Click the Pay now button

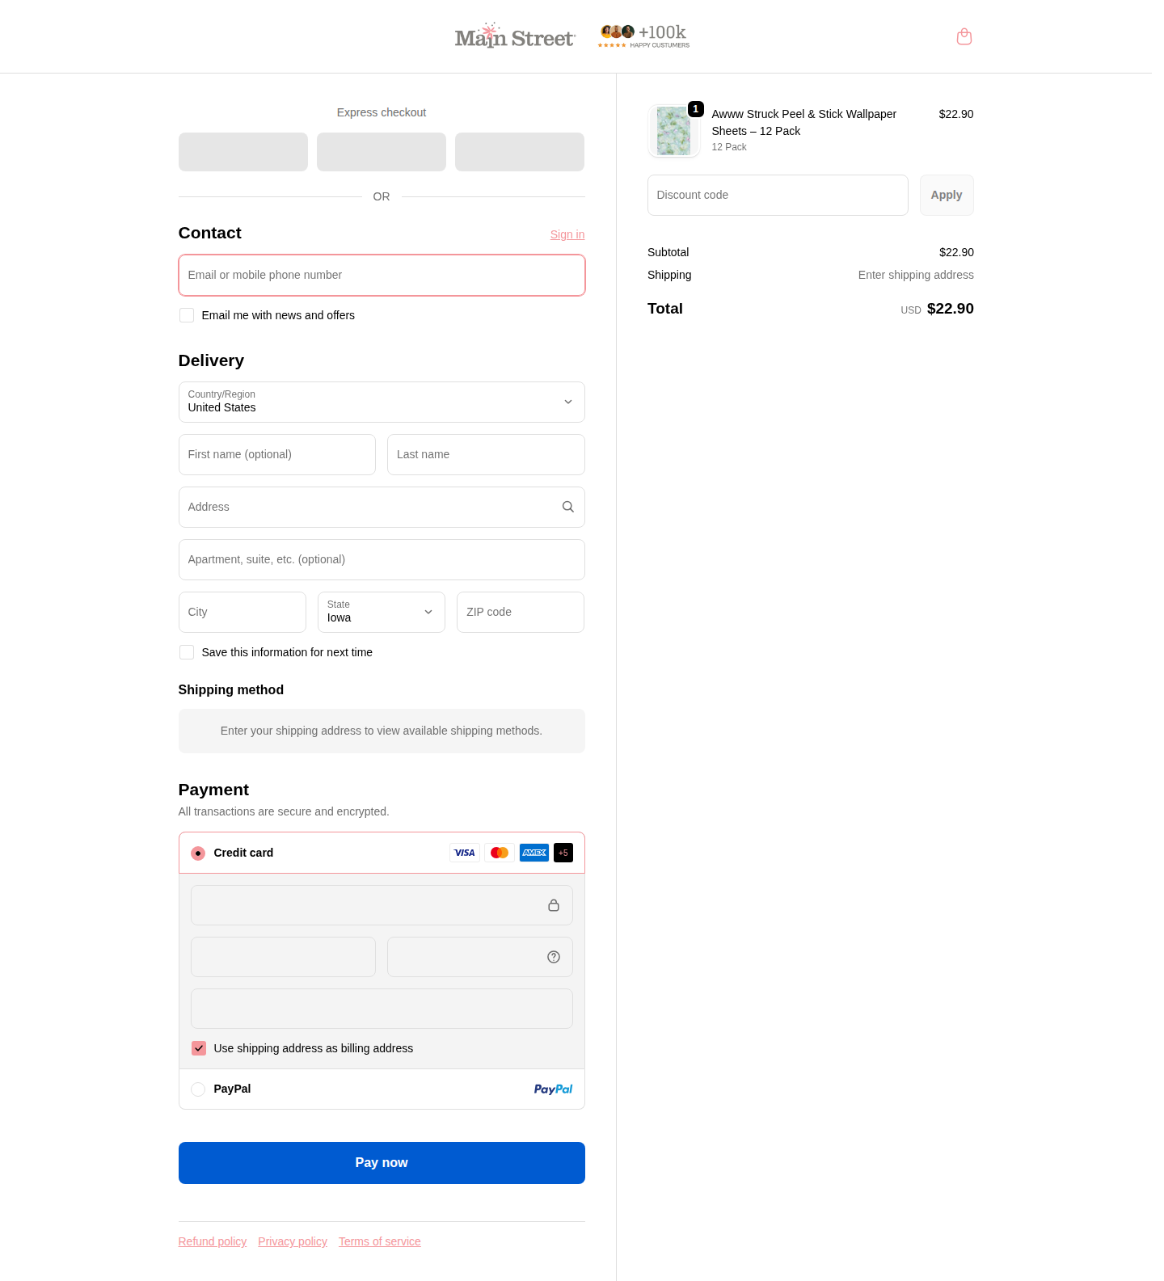382,1163
